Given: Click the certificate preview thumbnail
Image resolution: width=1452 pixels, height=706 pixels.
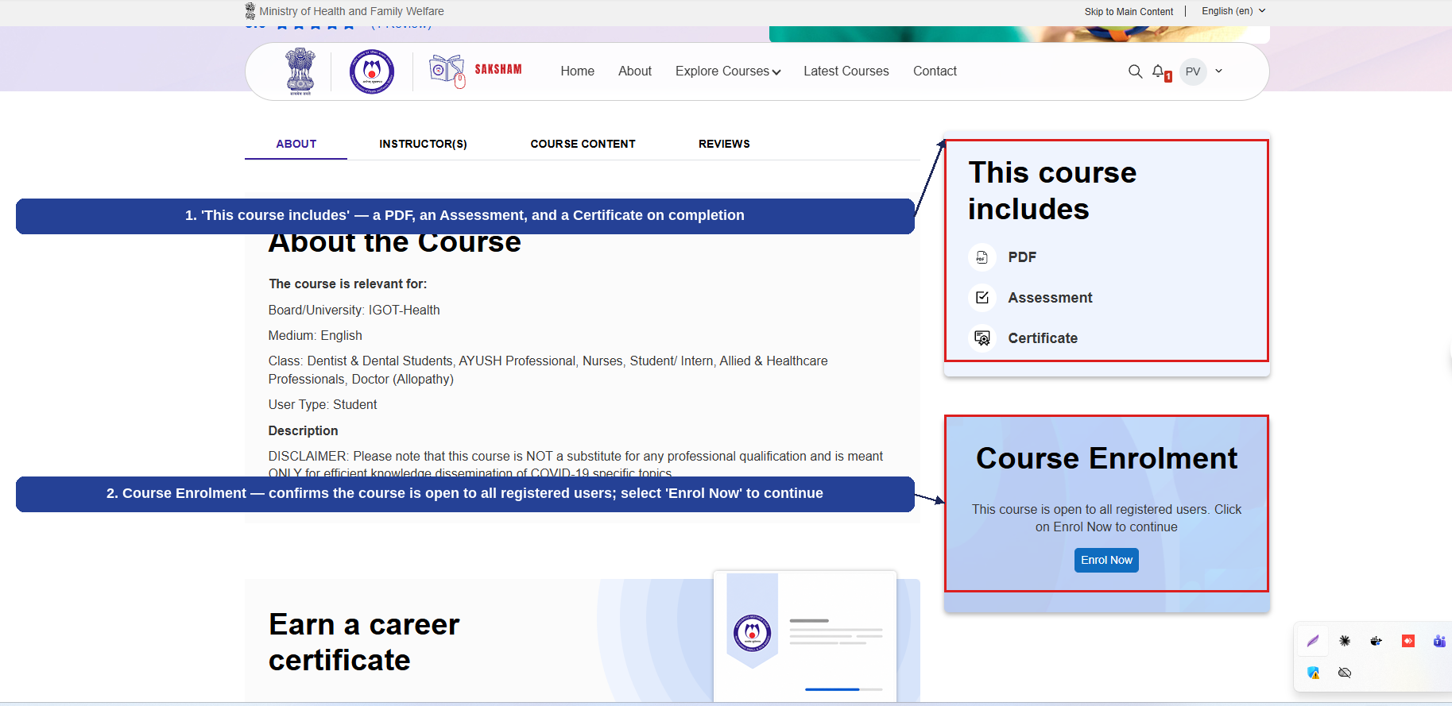Looking at the screenshot, I should [805, 635].
